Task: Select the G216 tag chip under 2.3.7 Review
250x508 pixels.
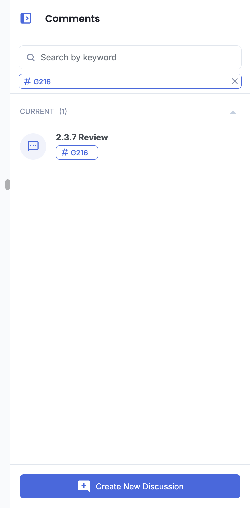Action: [77, 153]
